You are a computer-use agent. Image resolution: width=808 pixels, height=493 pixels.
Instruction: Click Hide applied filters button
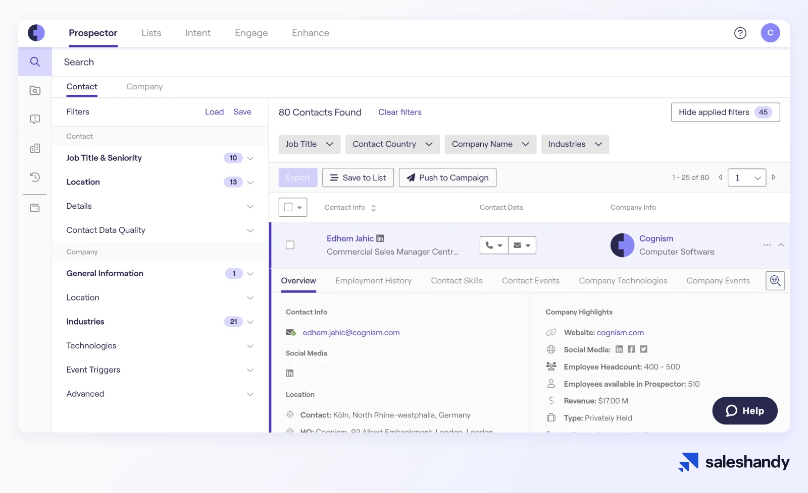[x=725, y=112]
